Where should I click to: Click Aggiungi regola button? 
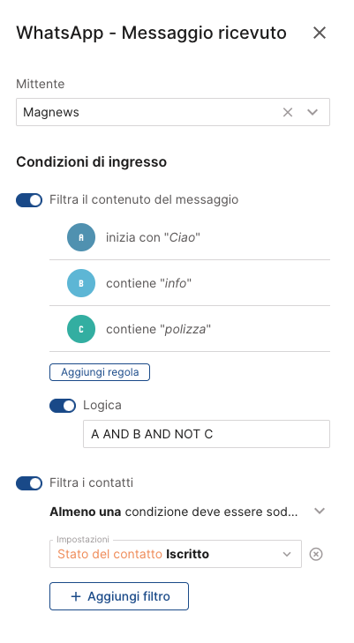point(100,372)
